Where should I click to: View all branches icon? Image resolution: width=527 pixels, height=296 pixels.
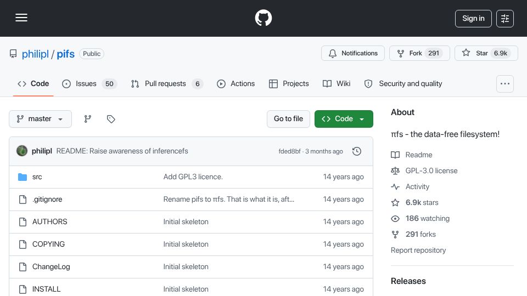pos(88,119)
